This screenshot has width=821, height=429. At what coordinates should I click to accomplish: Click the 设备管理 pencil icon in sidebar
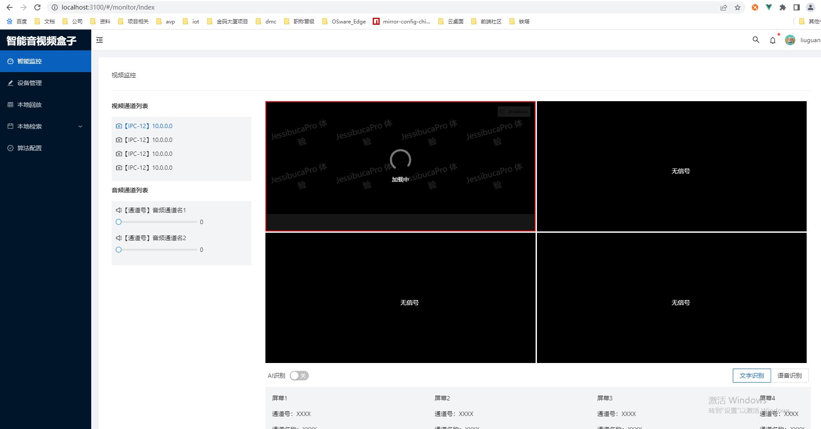pos(10,82)
